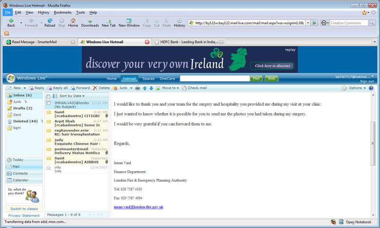Open the Downloads window from the toolbar

90,22
